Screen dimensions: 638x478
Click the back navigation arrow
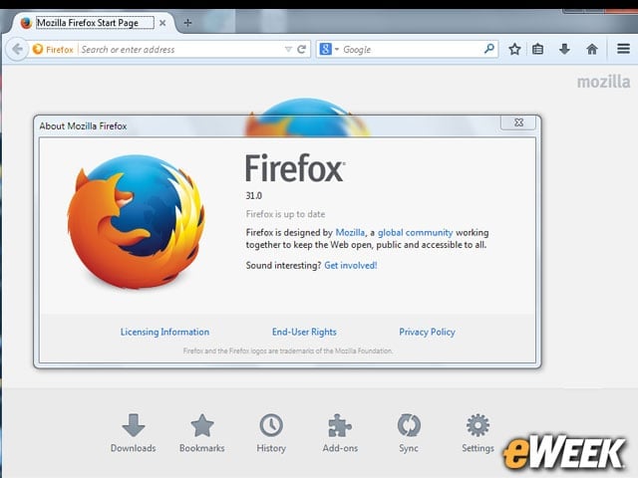pos(17,50)
